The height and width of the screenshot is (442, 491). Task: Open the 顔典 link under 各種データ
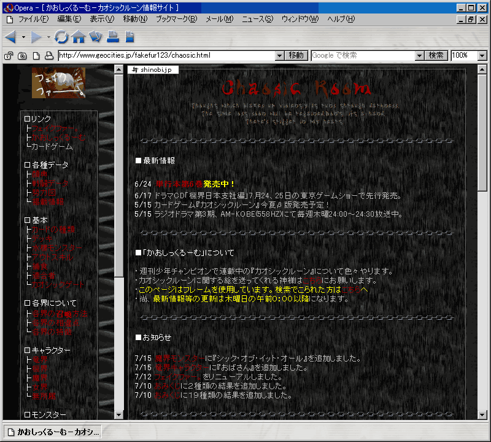click(40, 174)
